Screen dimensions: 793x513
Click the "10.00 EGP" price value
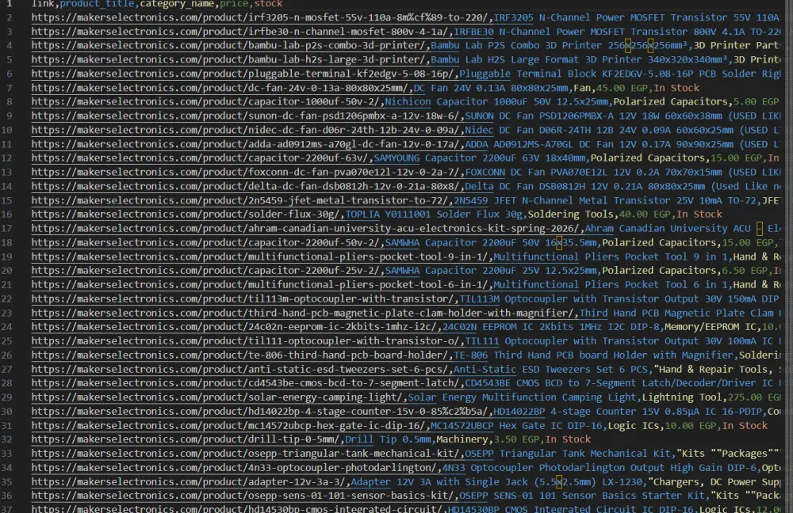point(691,426)
